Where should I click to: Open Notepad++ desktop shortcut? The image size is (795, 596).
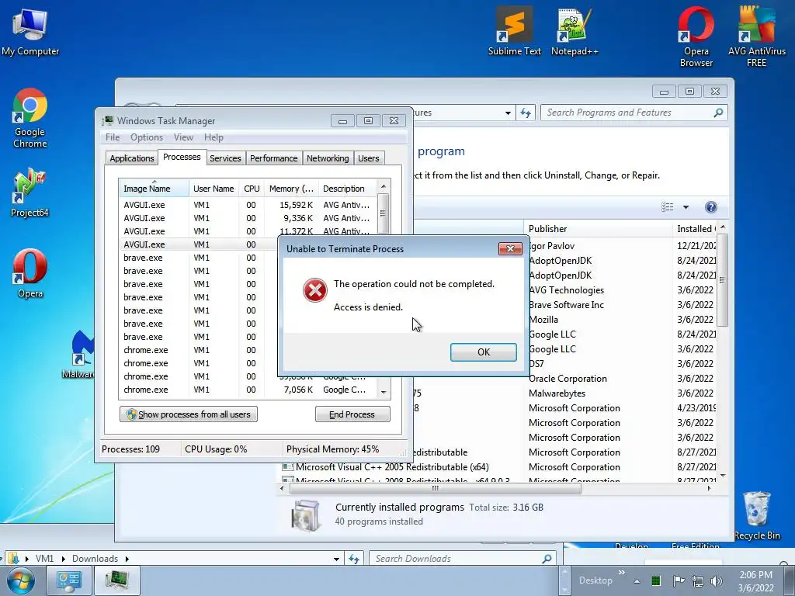(575, 31)
